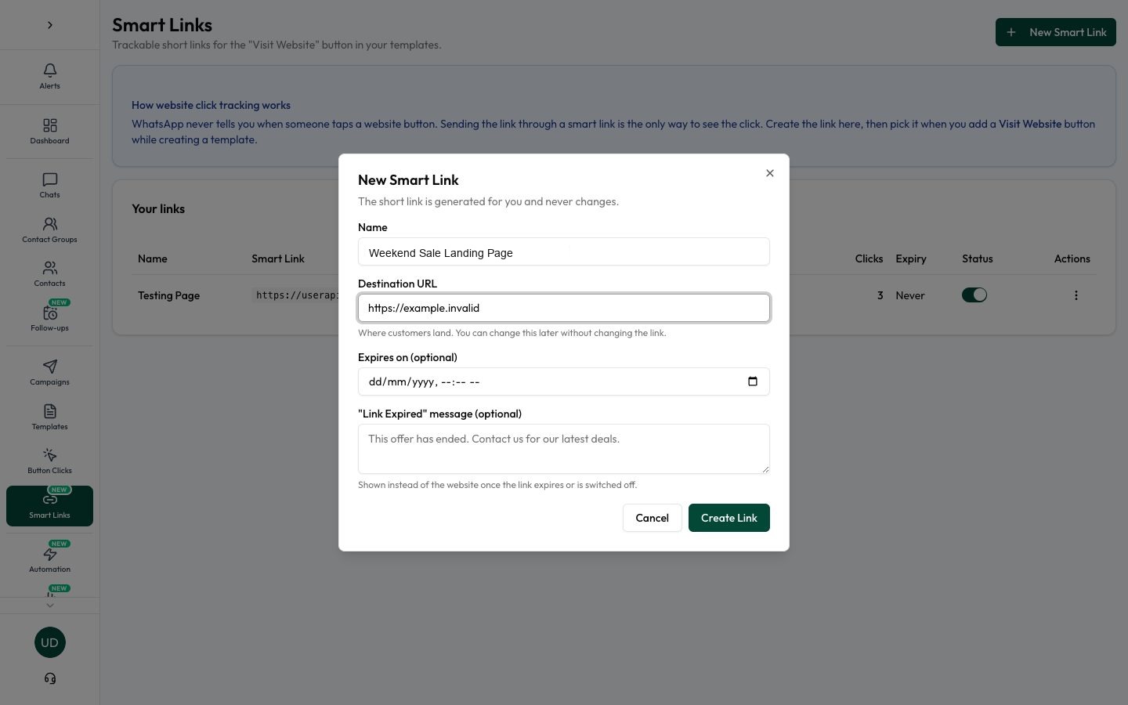This screenshot has width=1128, height=705.
Task: Click the Expires on date field
Action: click(x=564, y=381)
